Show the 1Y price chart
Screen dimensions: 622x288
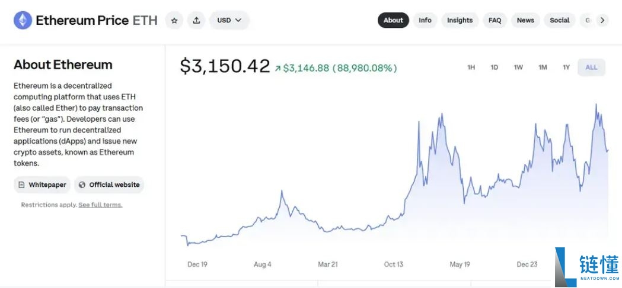tap(566, 67)
